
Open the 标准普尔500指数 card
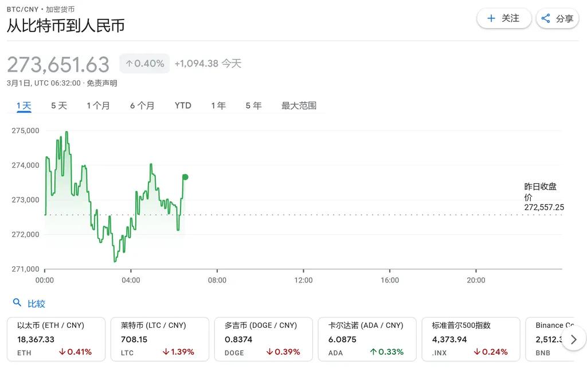point(471,339)
